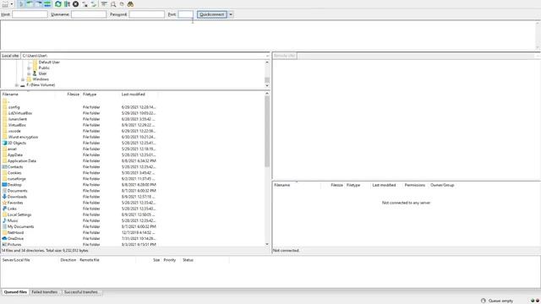Select the Links folder icon
This screenshot has height=304, width=541.
[4, 209]
